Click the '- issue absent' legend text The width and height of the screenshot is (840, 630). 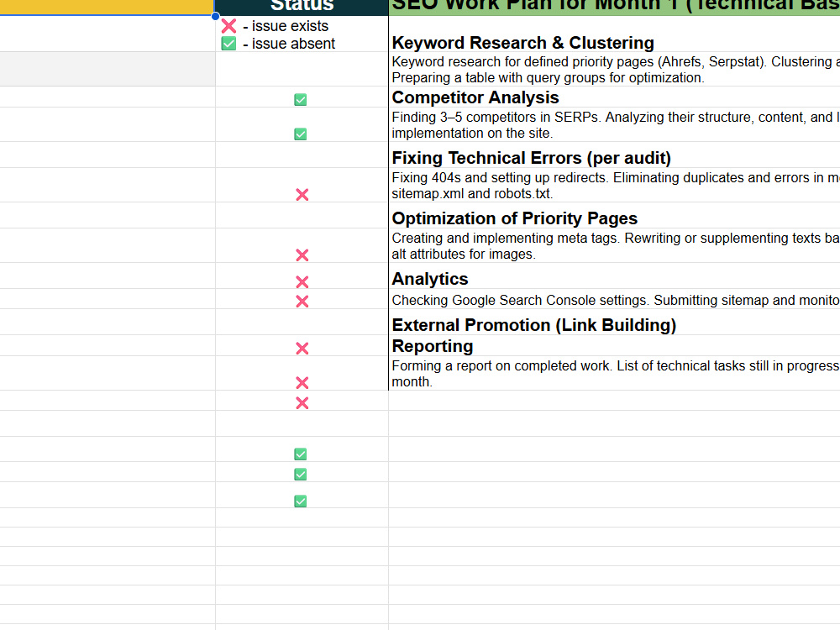(x=289, y=44)
